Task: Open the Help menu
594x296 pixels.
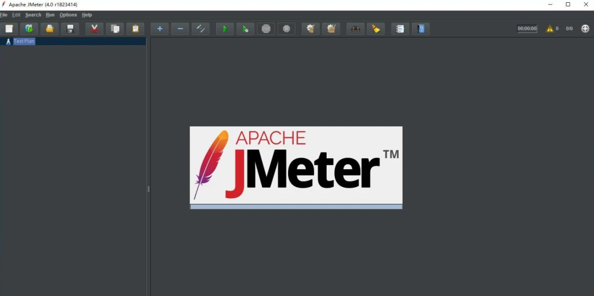Action: [x=87, y=15]
